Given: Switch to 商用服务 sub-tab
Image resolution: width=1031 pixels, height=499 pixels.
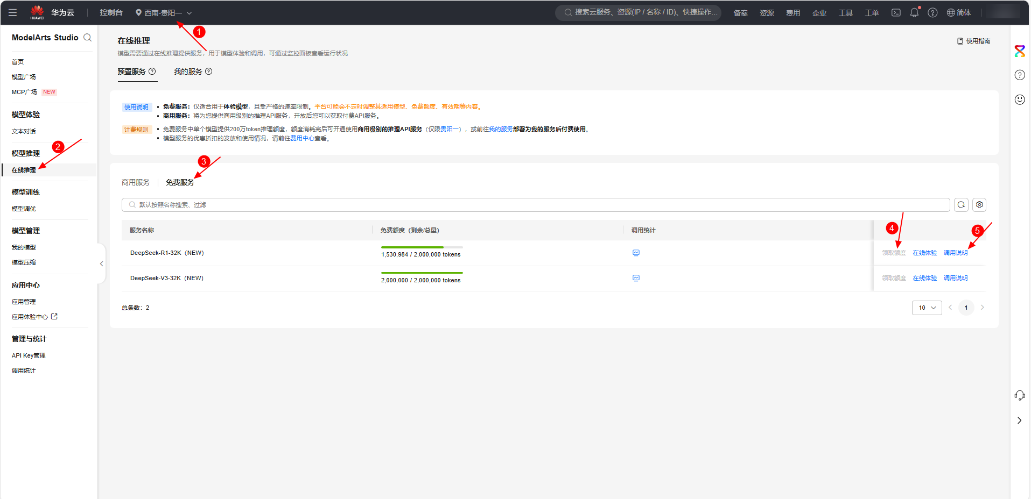Looking at the screenshot, I should (136, 182).
